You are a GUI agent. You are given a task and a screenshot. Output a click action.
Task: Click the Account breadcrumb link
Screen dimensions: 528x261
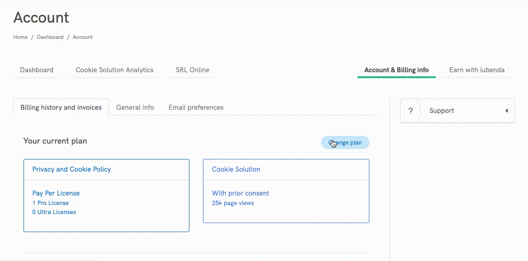pos(83,37)
